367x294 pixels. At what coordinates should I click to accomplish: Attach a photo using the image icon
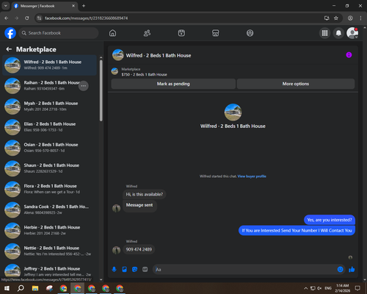124,270
